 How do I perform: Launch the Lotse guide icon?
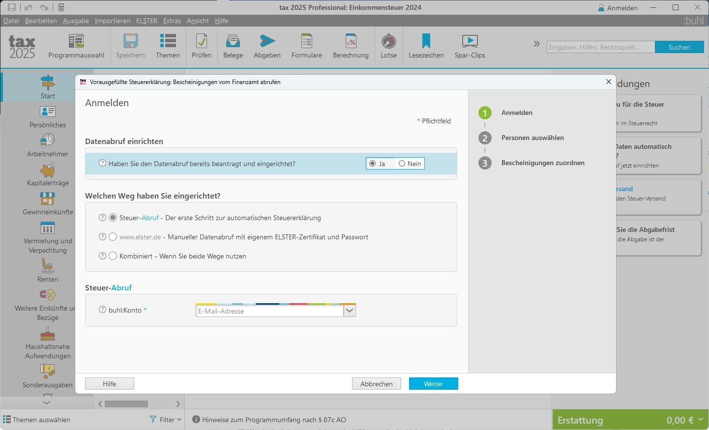(388, 46)
